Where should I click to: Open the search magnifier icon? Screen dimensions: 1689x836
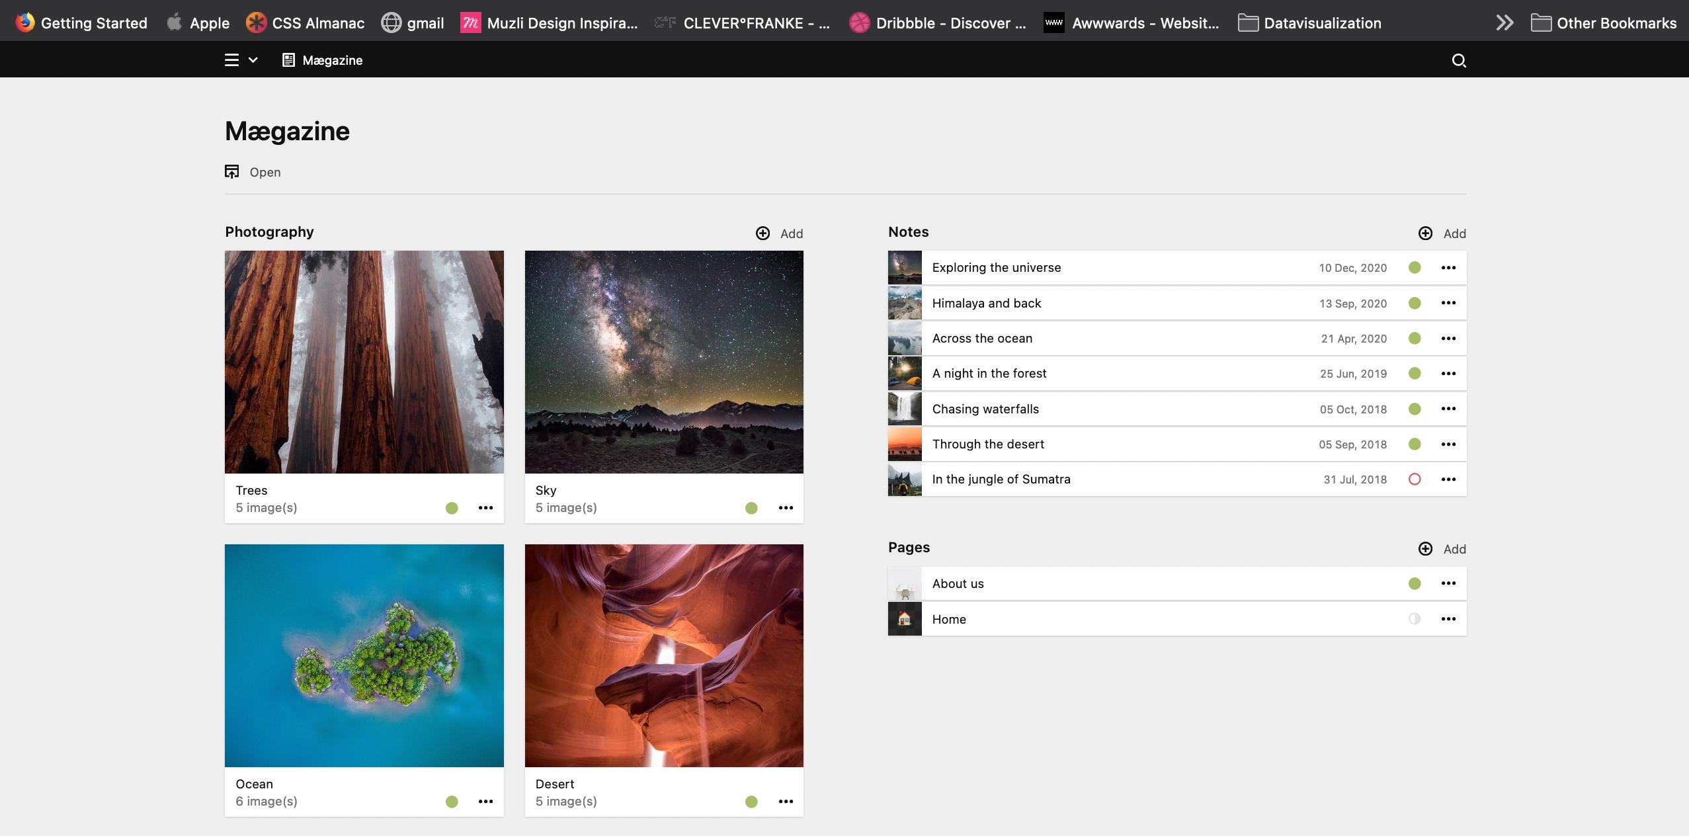(1459, 61)
